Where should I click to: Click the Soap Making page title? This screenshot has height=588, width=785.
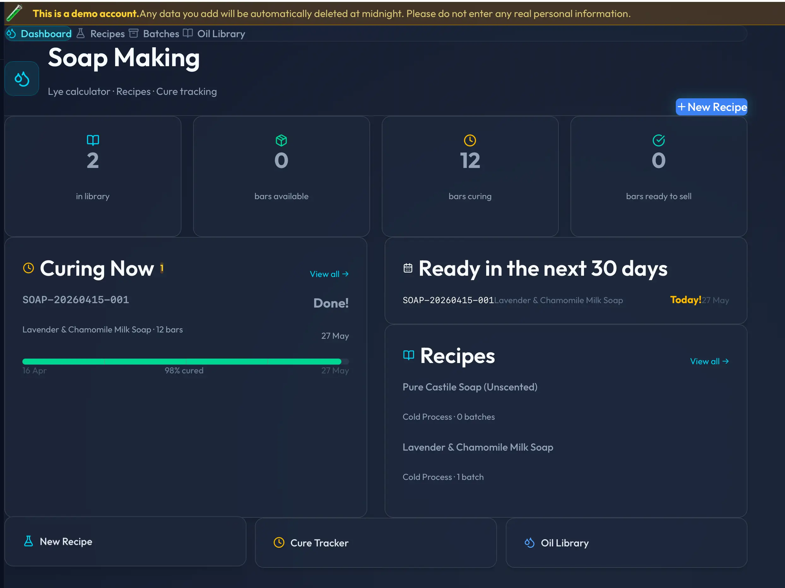(x=124, y=58)
